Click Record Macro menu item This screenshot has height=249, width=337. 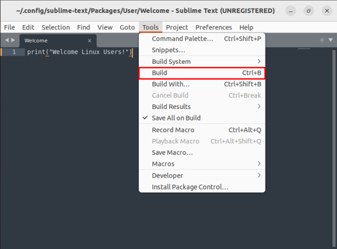pos(173,130)
